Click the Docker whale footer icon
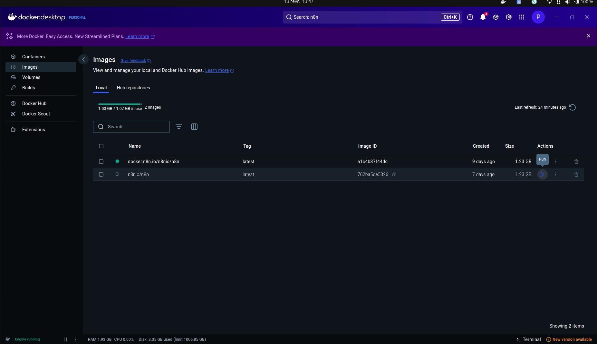The image size is (597, 344). tap(8, 339)
